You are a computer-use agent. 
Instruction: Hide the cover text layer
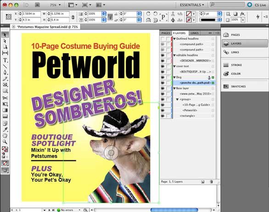coord(163,66)
